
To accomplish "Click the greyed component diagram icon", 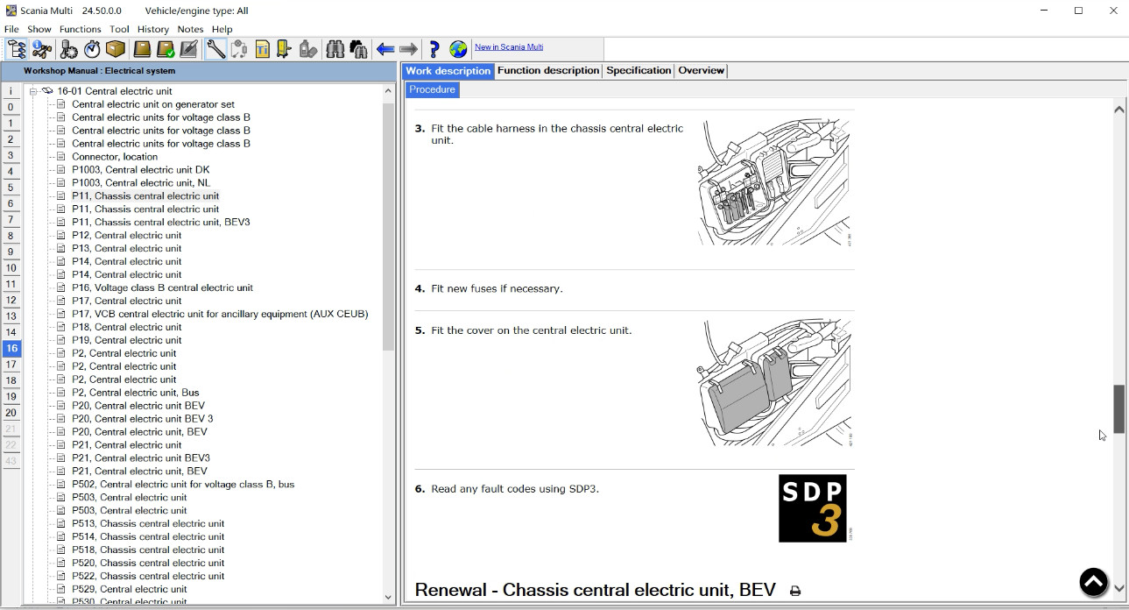I will (238, 49).
